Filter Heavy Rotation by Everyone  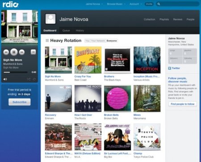tap(112, 41)
